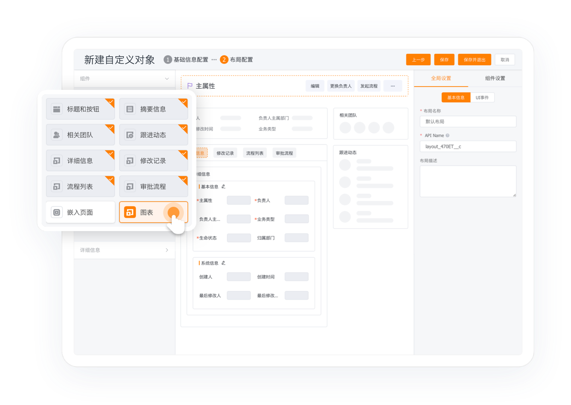Screen dimensions: 571x405
Task: Toggle the 流程列表 component tile
Action: point(80,186)
